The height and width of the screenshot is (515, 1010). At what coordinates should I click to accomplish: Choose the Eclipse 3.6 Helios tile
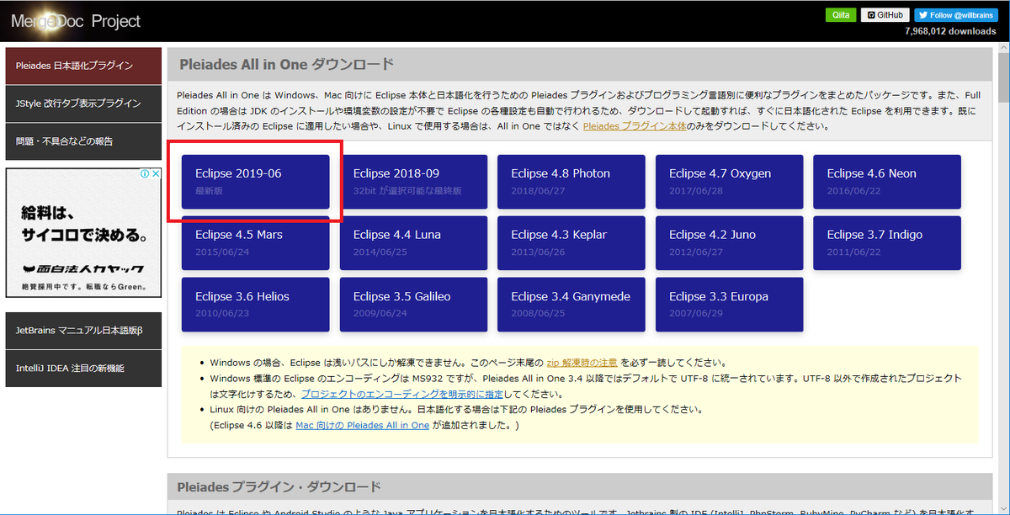pyautogui.click(x=255, y=305)
